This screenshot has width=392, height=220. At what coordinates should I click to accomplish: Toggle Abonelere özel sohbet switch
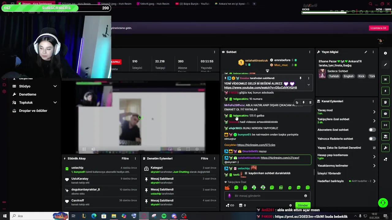coord(372,130)
